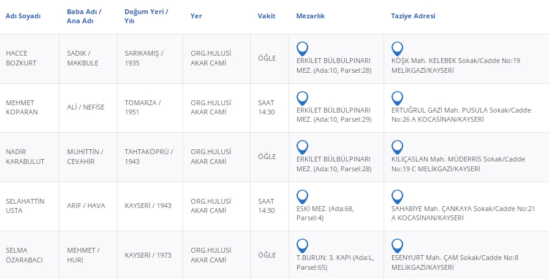Click condolence address pin for Mehmet Koparan
The image size is (549, 279).
(397, 98)
